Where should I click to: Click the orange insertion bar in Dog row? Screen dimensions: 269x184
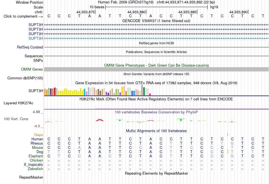228,151
